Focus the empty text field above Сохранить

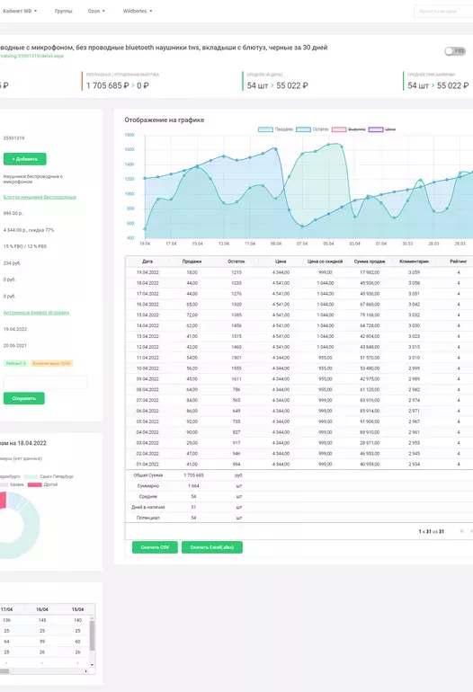(46, 382)
